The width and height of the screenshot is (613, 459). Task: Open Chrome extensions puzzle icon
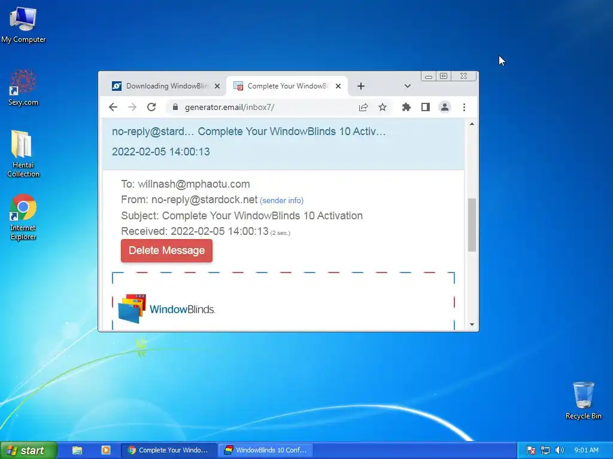[x=406, y=107]
